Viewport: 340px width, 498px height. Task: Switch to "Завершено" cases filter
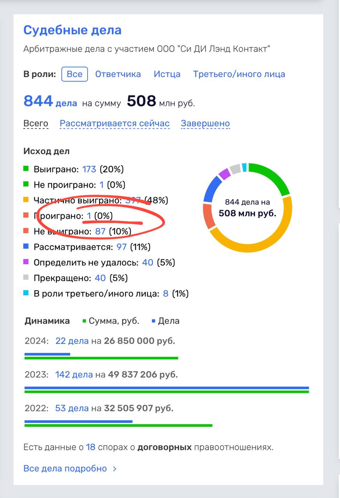point(205,124)
